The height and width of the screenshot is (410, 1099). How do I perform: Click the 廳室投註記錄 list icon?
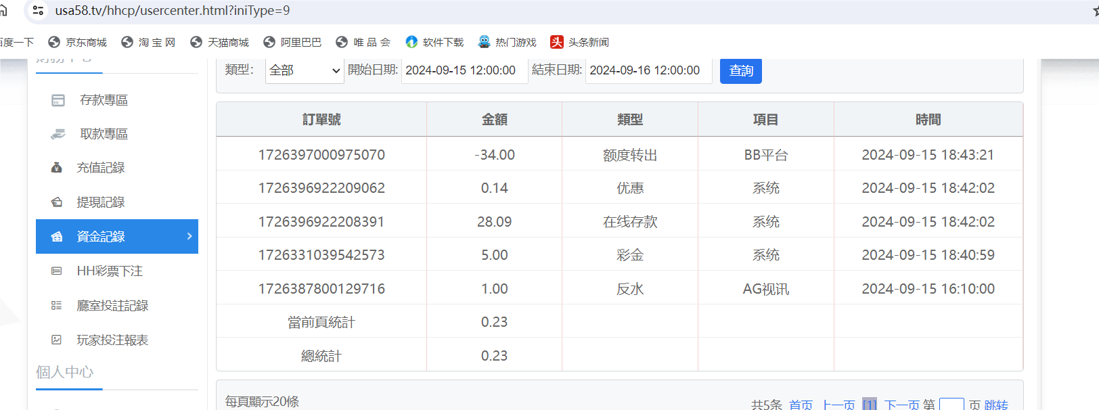tap(57, 306)
